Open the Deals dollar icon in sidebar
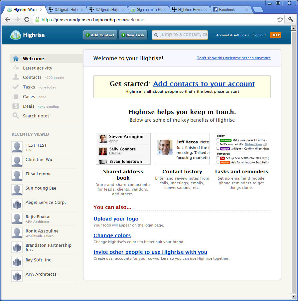The image size is (298, 301). pyautogui.click(x=16, y=106)
